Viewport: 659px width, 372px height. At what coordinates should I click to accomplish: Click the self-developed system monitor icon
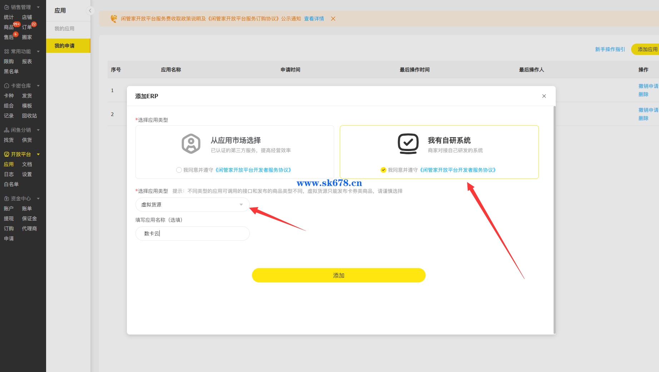[408, 144]
